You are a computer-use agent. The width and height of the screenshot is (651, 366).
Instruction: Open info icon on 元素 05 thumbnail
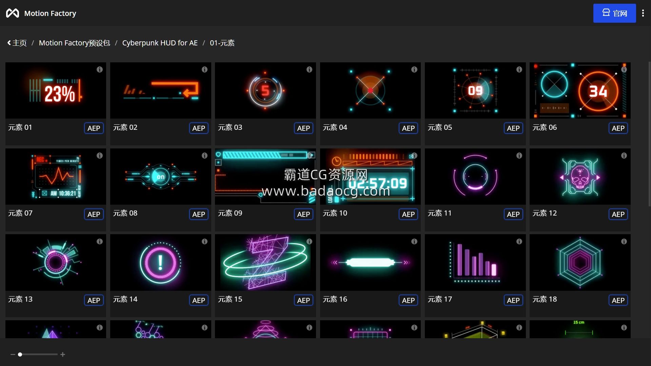point(519,69)
